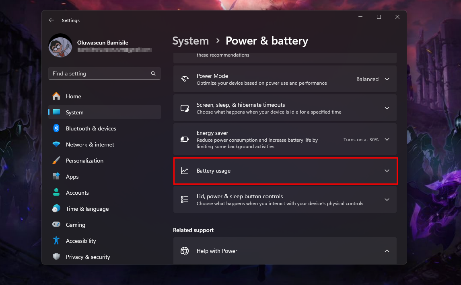Open the Accounts label in sidebar
The height and width of the screenshot is (285, 461).
tap(77, 193)
